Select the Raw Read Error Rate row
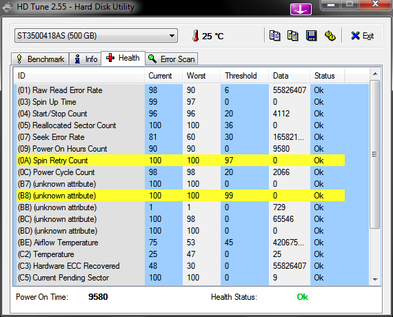The height and width of the screenshot is (317, 393). point(181,90)
